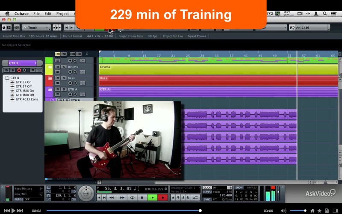Click the video player progress slider
Screen dimensions: 342x214
coord(124,211)
